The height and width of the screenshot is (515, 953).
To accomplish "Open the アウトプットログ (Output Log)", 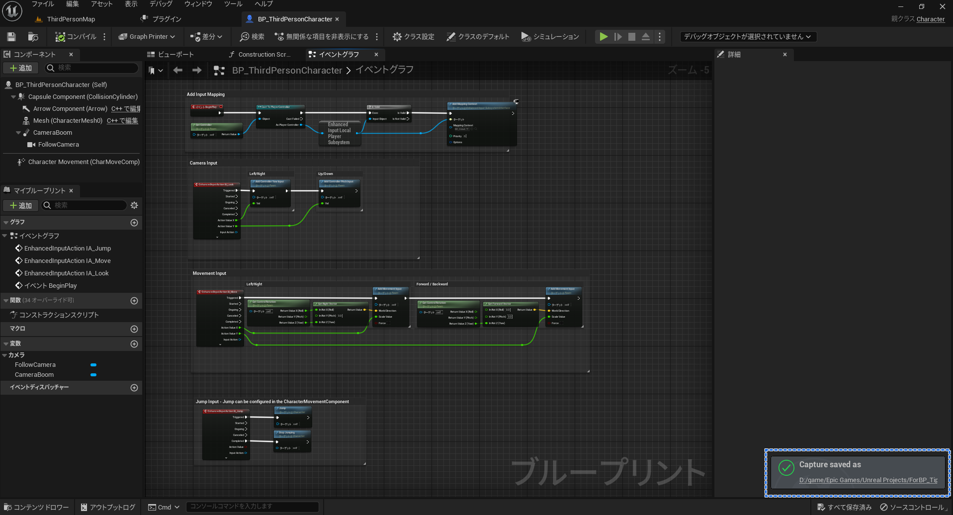I will pyautogui.click(x=108, y=507).
